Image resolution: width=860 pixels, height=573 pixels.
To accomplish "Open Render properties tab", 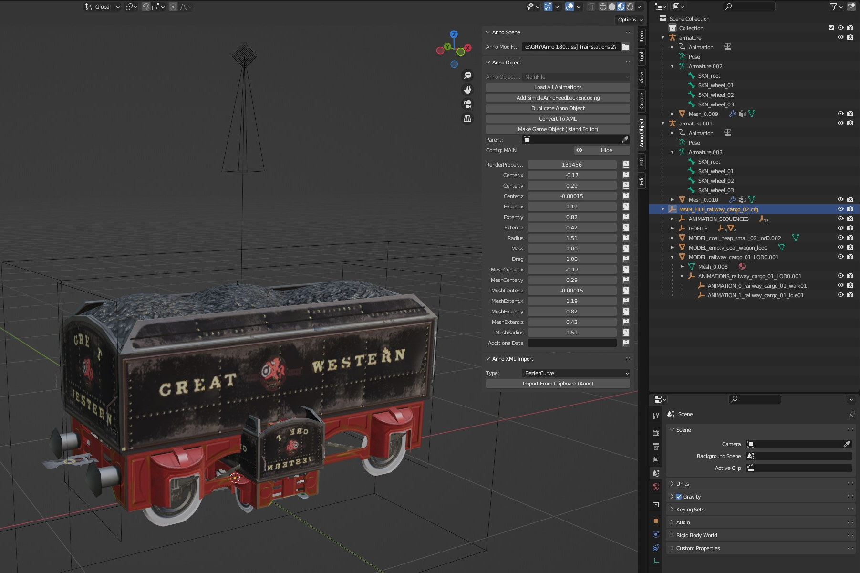I will point(656,433).
